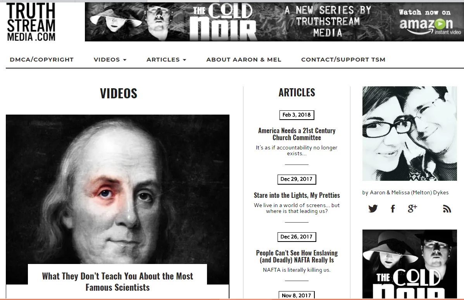Click the Truth Stream Media logo

31,22
